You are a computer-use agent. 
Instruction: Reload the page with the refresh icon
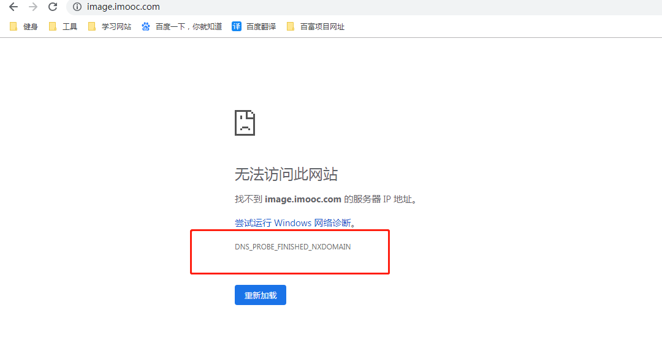point(52,7)
